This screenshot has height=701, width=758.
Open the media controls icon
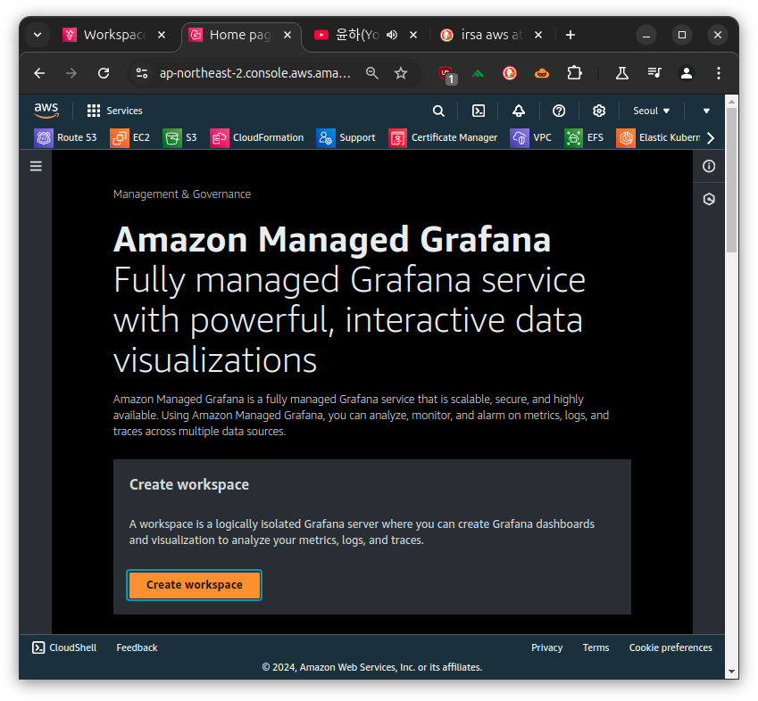point(654,73)
